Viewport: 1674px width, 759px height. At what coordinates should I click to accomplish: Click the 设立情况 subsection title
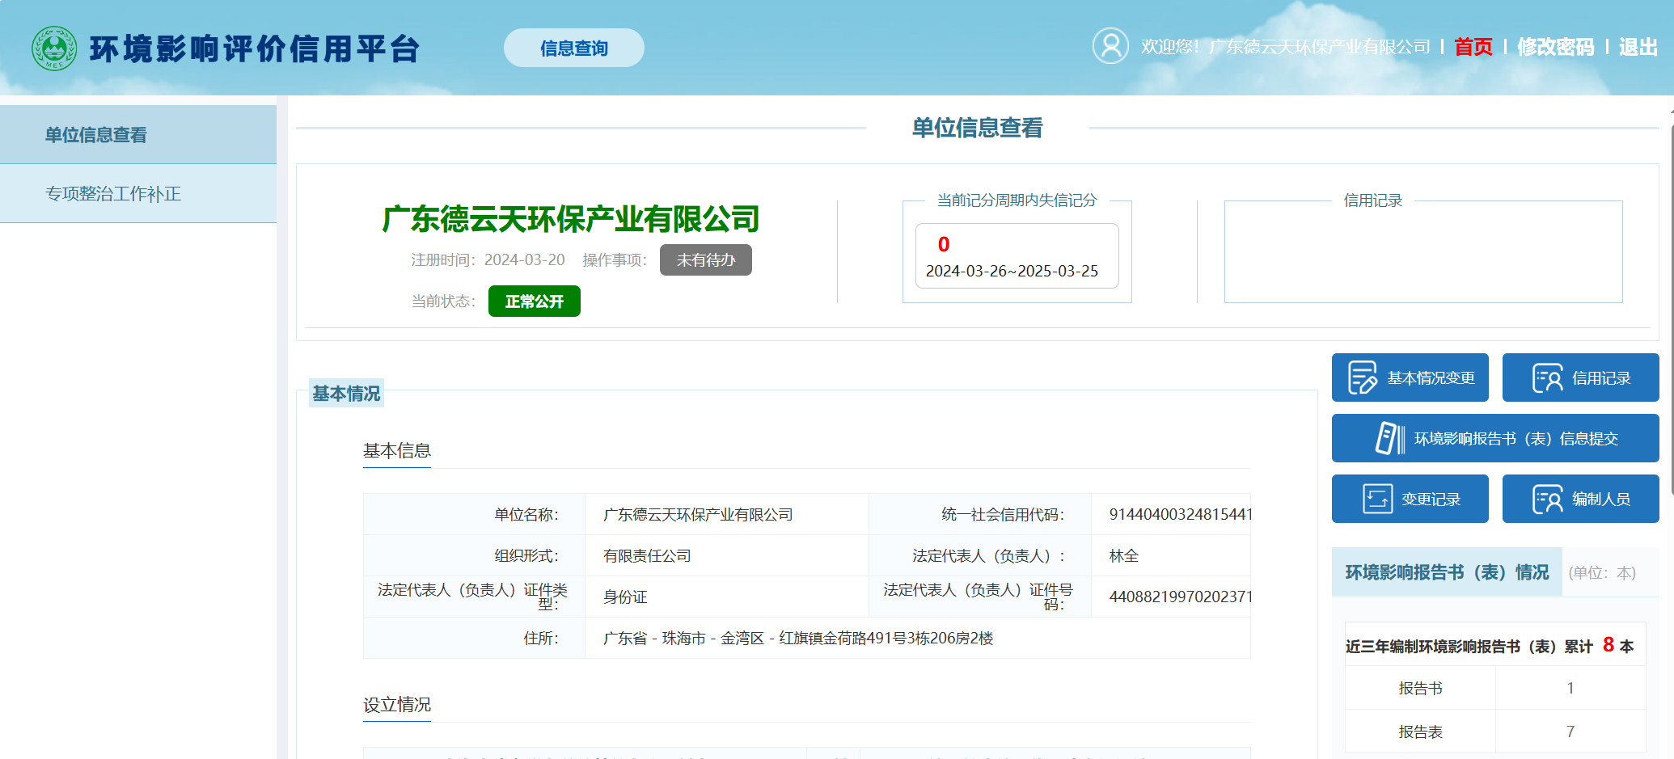[x=397, y=704]
